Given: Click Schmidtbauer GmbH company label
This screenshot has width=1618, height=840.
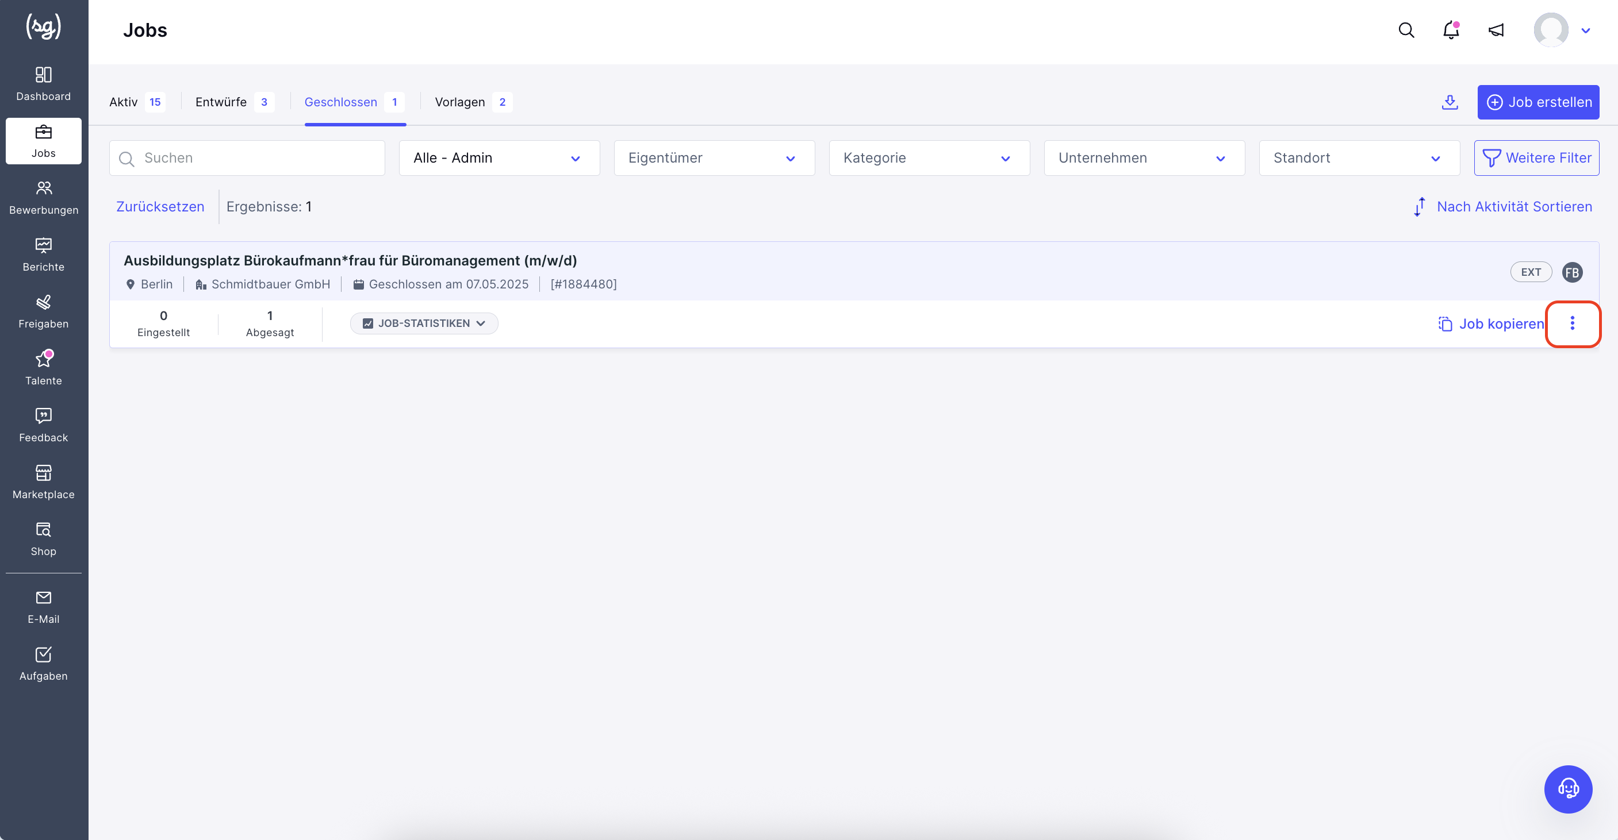Looking at the screenshot, I should point(263,284).
